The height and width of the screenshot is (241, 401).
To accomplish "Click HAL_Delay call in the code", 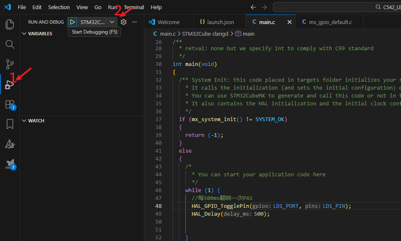I will (x=206, y=214).
